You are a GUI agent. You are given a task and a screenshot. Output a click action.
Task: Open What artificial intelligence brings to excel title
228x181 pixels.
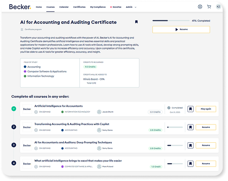pos(78,161)
